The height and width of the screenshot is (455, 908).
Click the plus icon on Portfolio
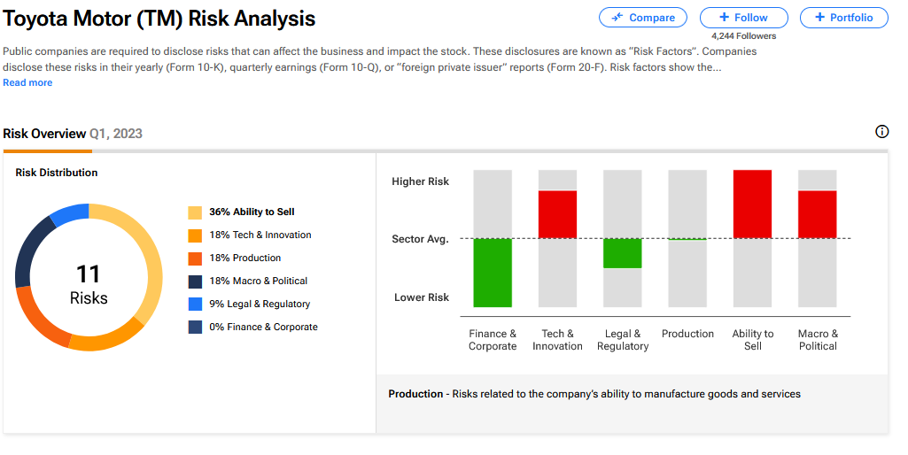(819, 18)
